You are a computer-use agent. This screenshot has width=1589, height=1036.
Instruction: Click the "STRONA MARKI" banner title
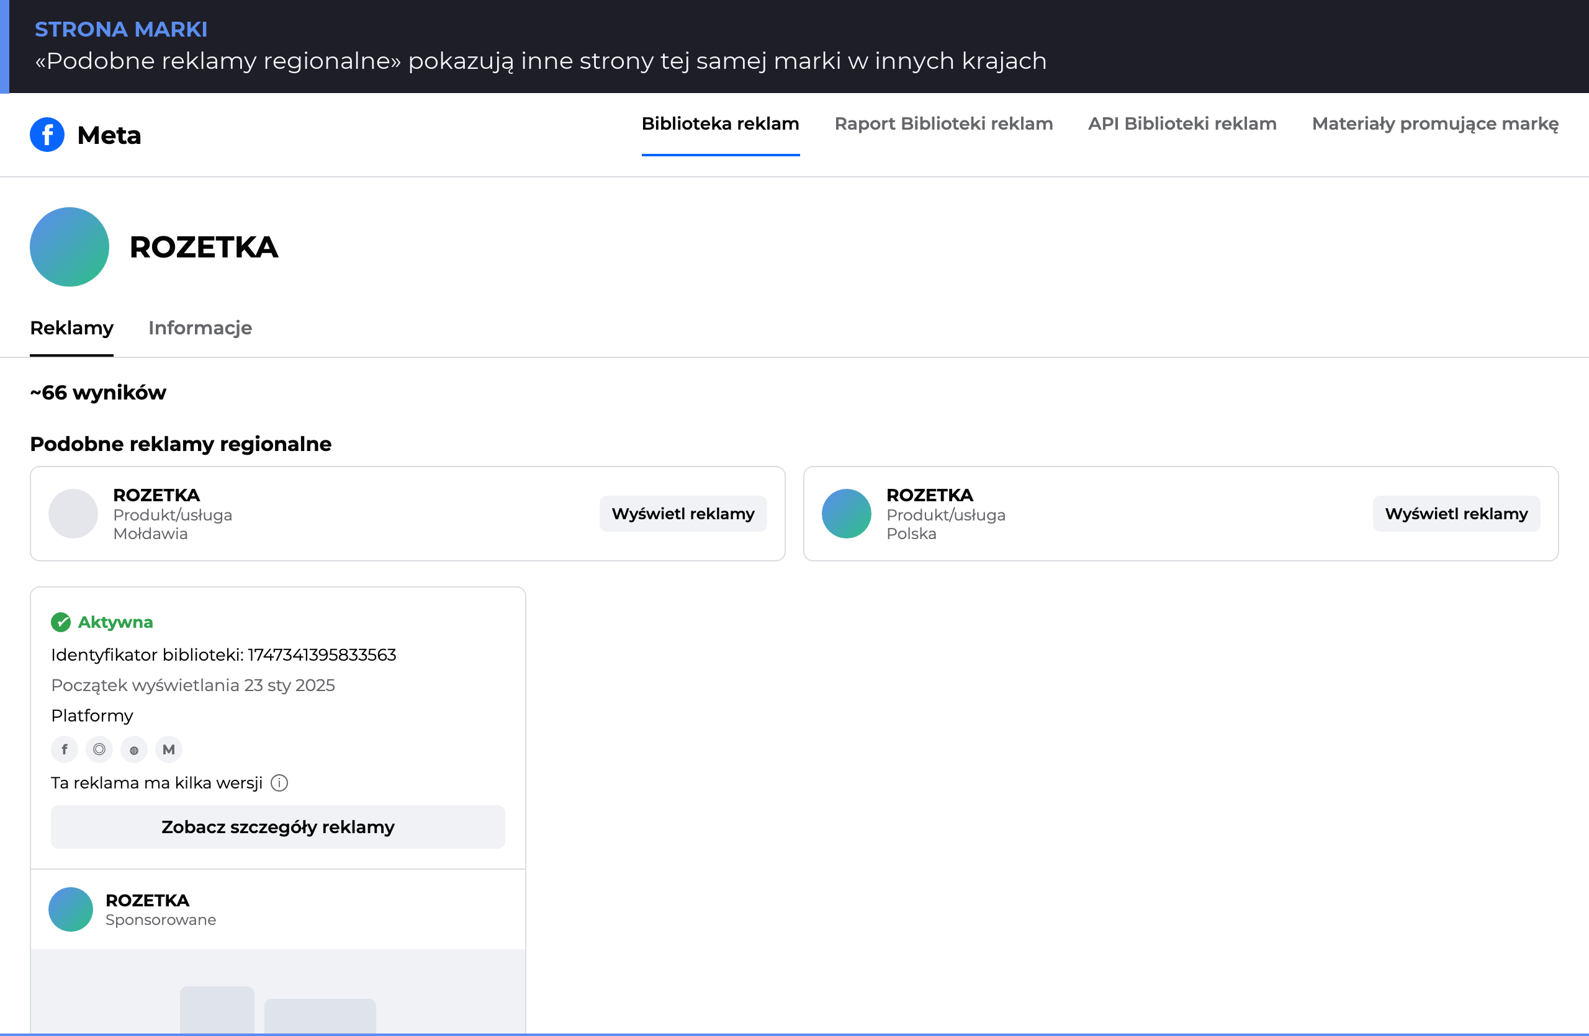tap(121, 29)
